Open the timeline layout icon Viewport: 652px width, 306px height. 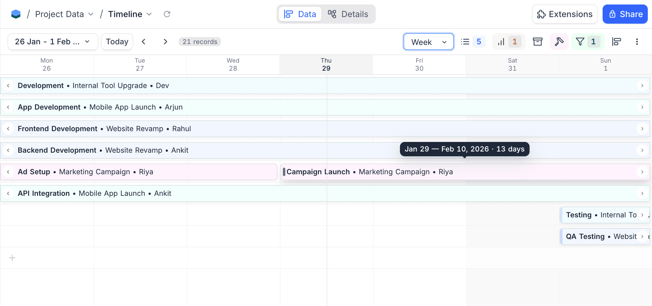coord(616,42)
